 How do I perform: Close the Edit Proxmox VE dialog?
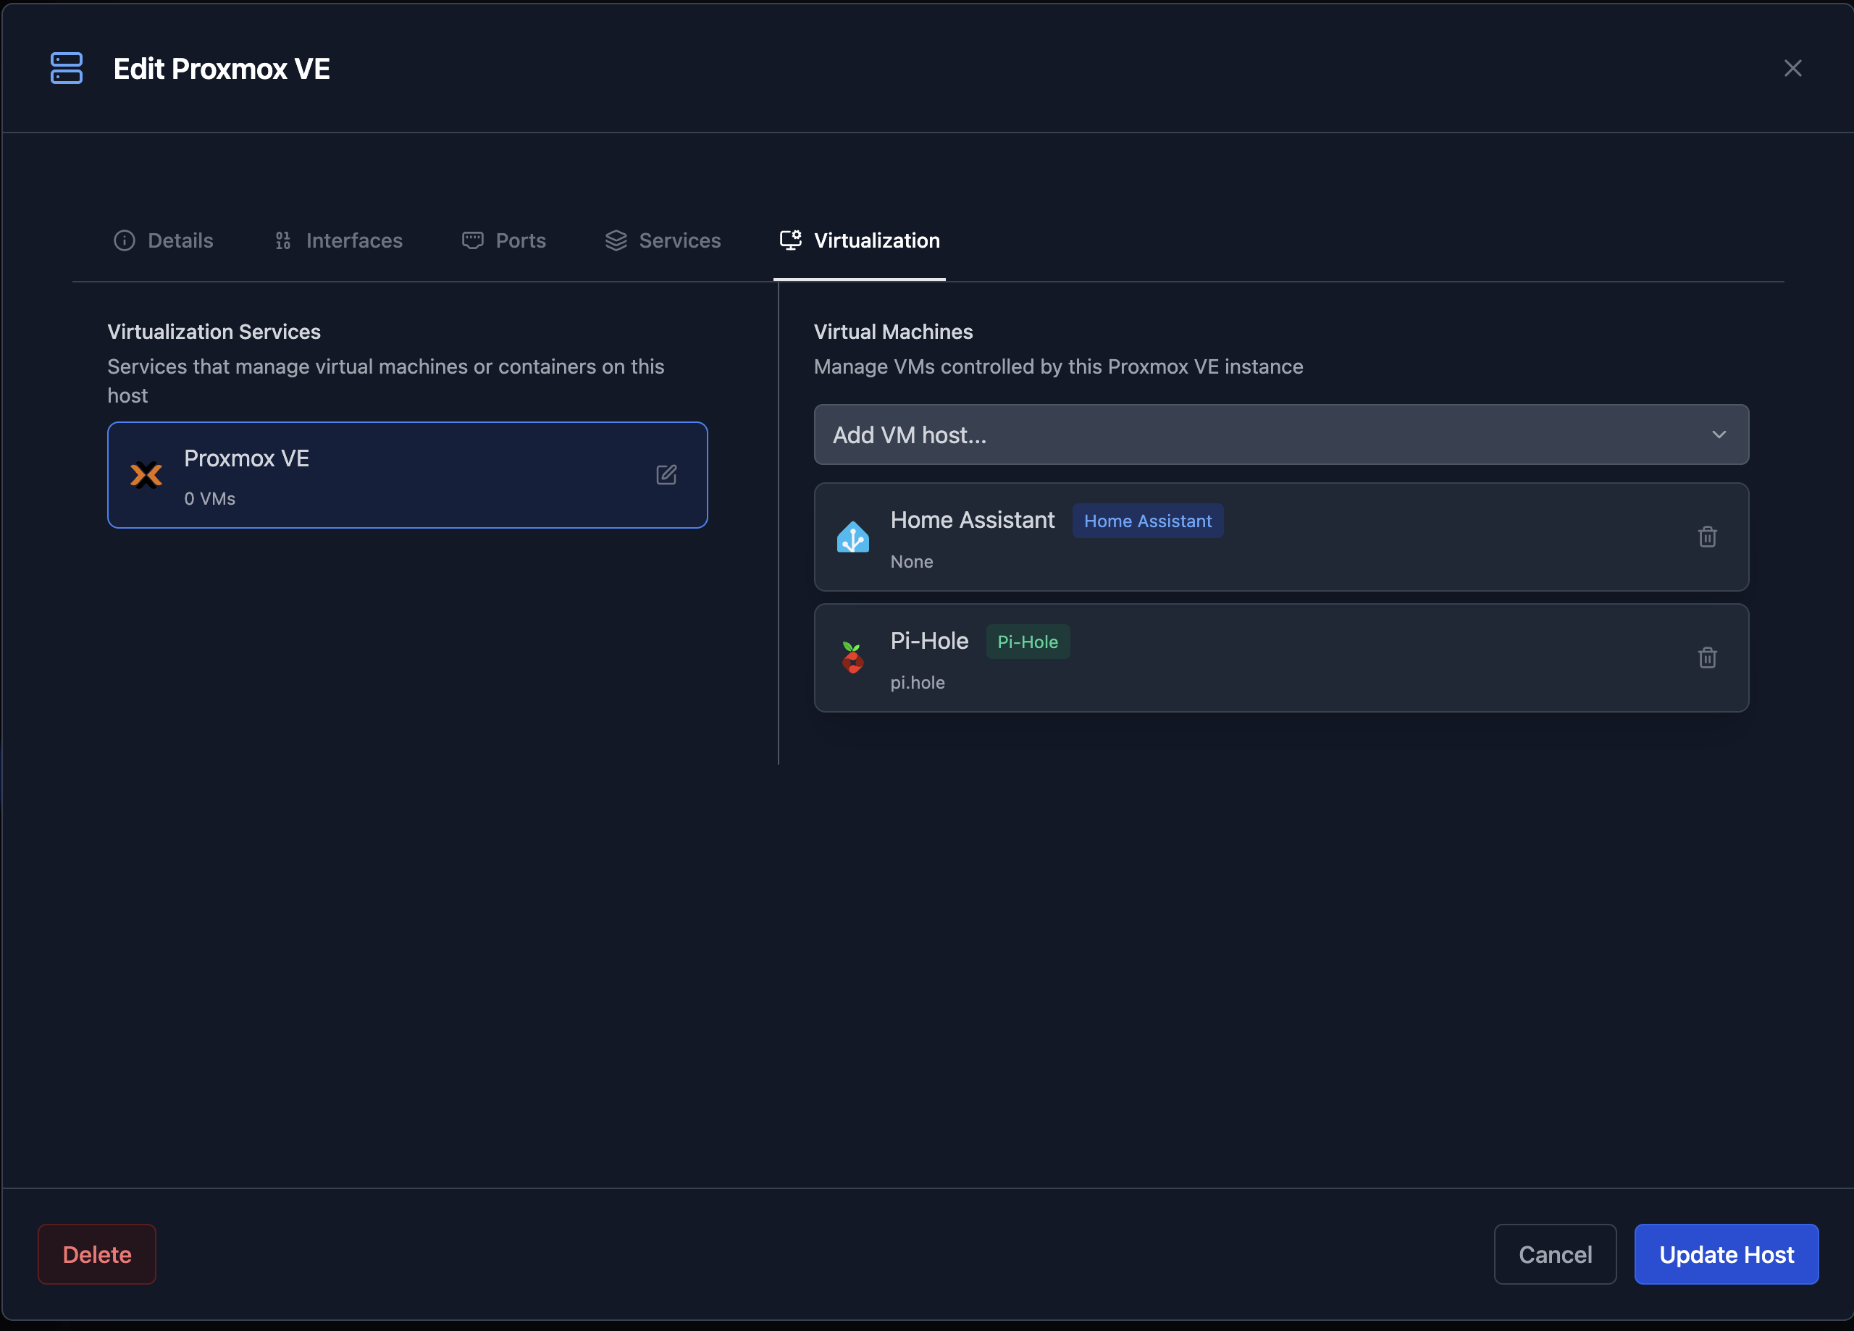[1792, 69]
